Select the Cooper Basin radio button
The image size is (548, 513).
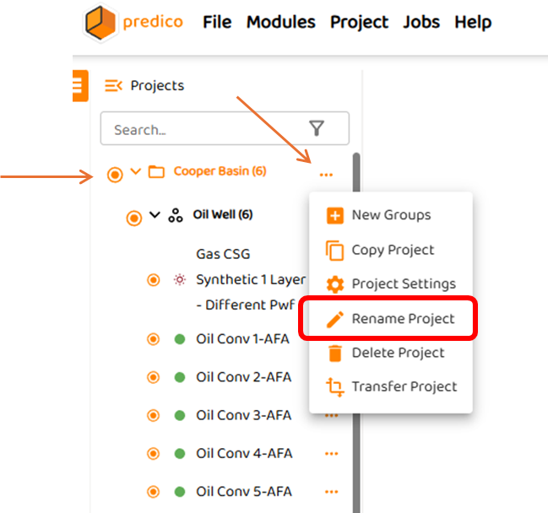(116, 175)
